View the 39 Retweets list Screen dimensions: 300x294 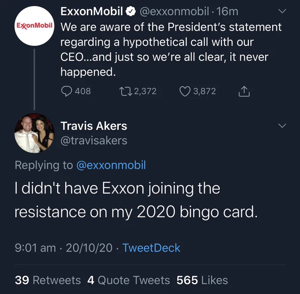coord(48,280)
